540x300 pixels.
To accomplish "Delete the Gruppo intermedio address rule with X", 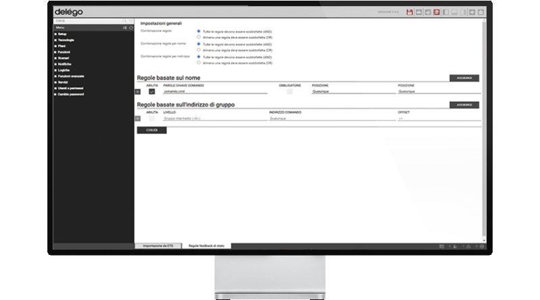I will tap(138, 119).
